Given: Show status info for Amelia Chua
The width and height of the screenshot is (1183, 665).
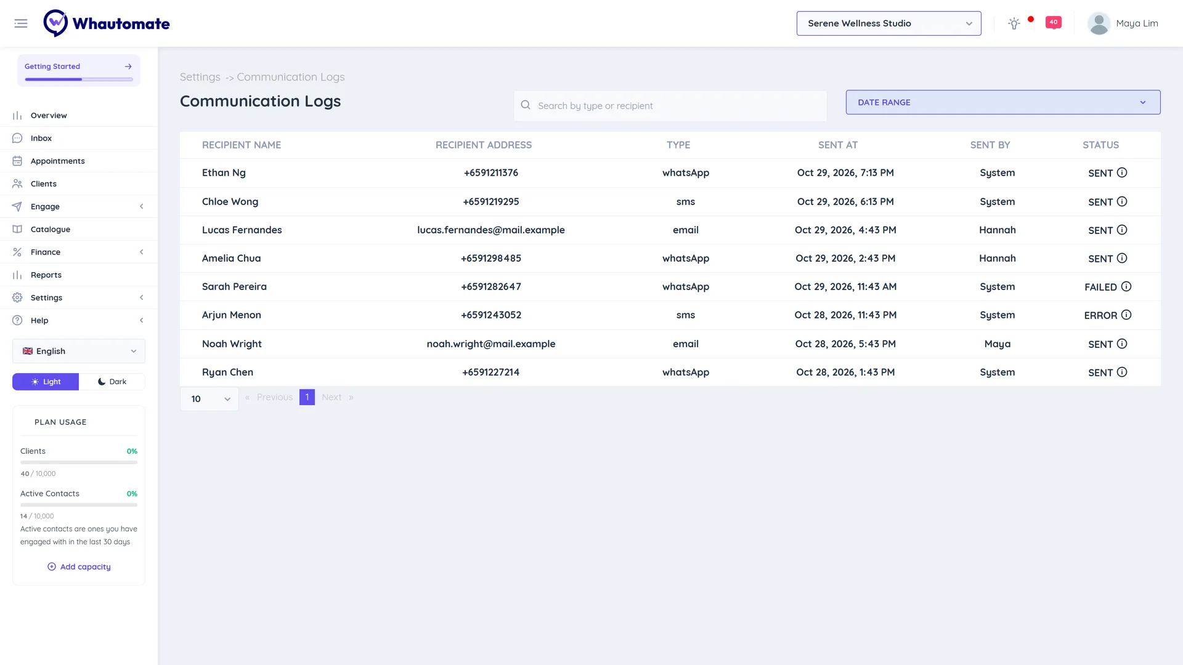Looking at the screenshot, I should [x=1122, y=258].
